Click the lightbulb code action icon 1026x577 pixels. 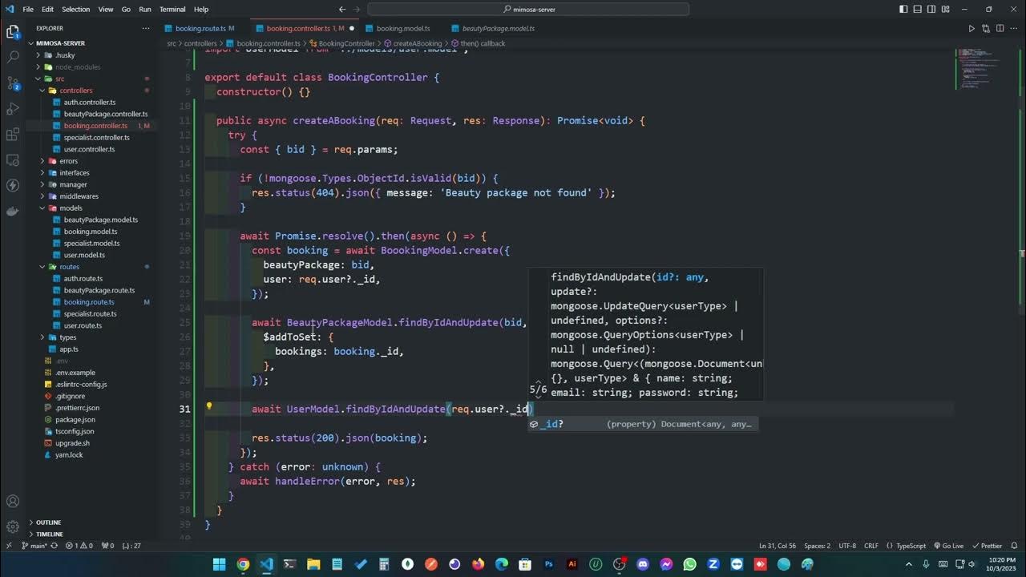pos(209,406)
